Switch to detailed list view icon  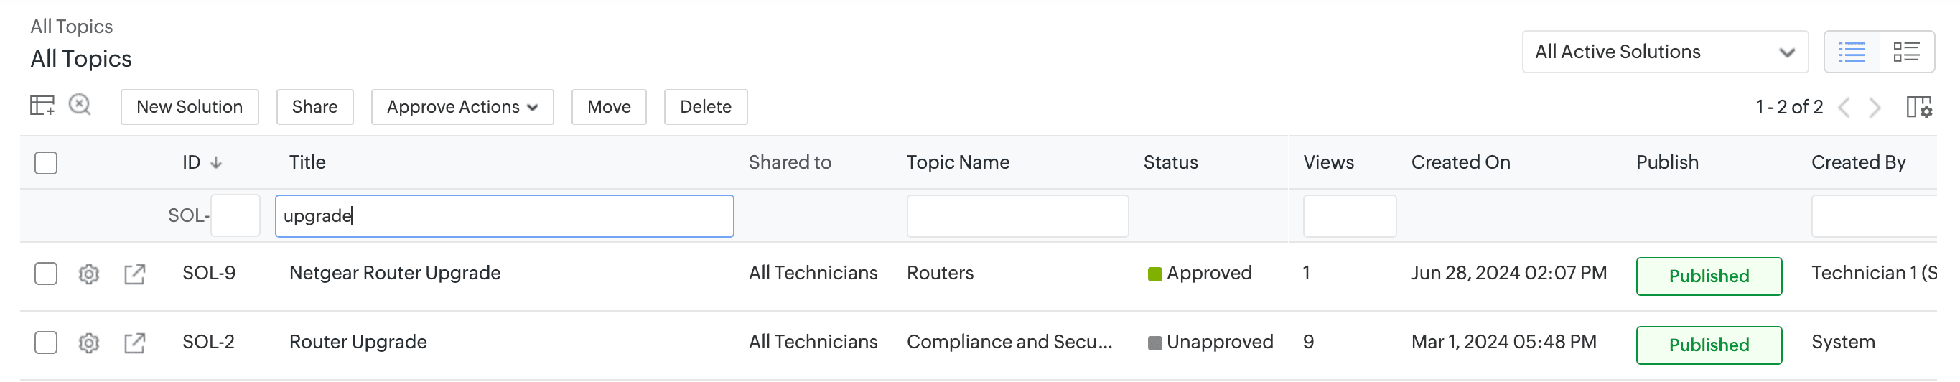click(x=1906, y=52)
